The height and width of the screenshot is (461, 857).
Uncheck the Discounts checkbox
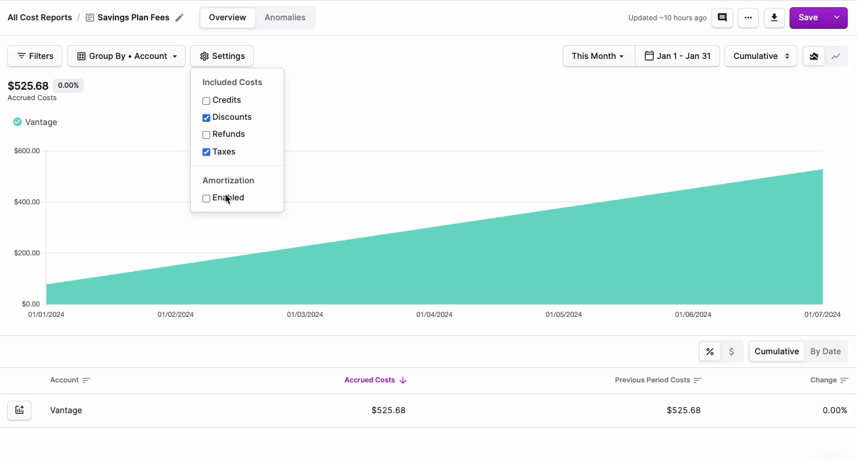coord(206,117)
